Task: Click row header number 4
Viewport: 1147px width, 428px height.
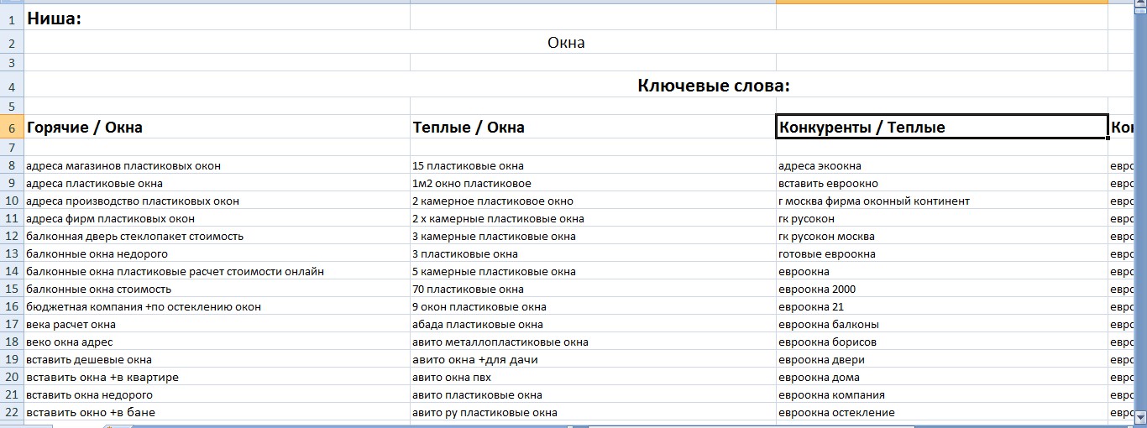Action: (x=12, y=85)
